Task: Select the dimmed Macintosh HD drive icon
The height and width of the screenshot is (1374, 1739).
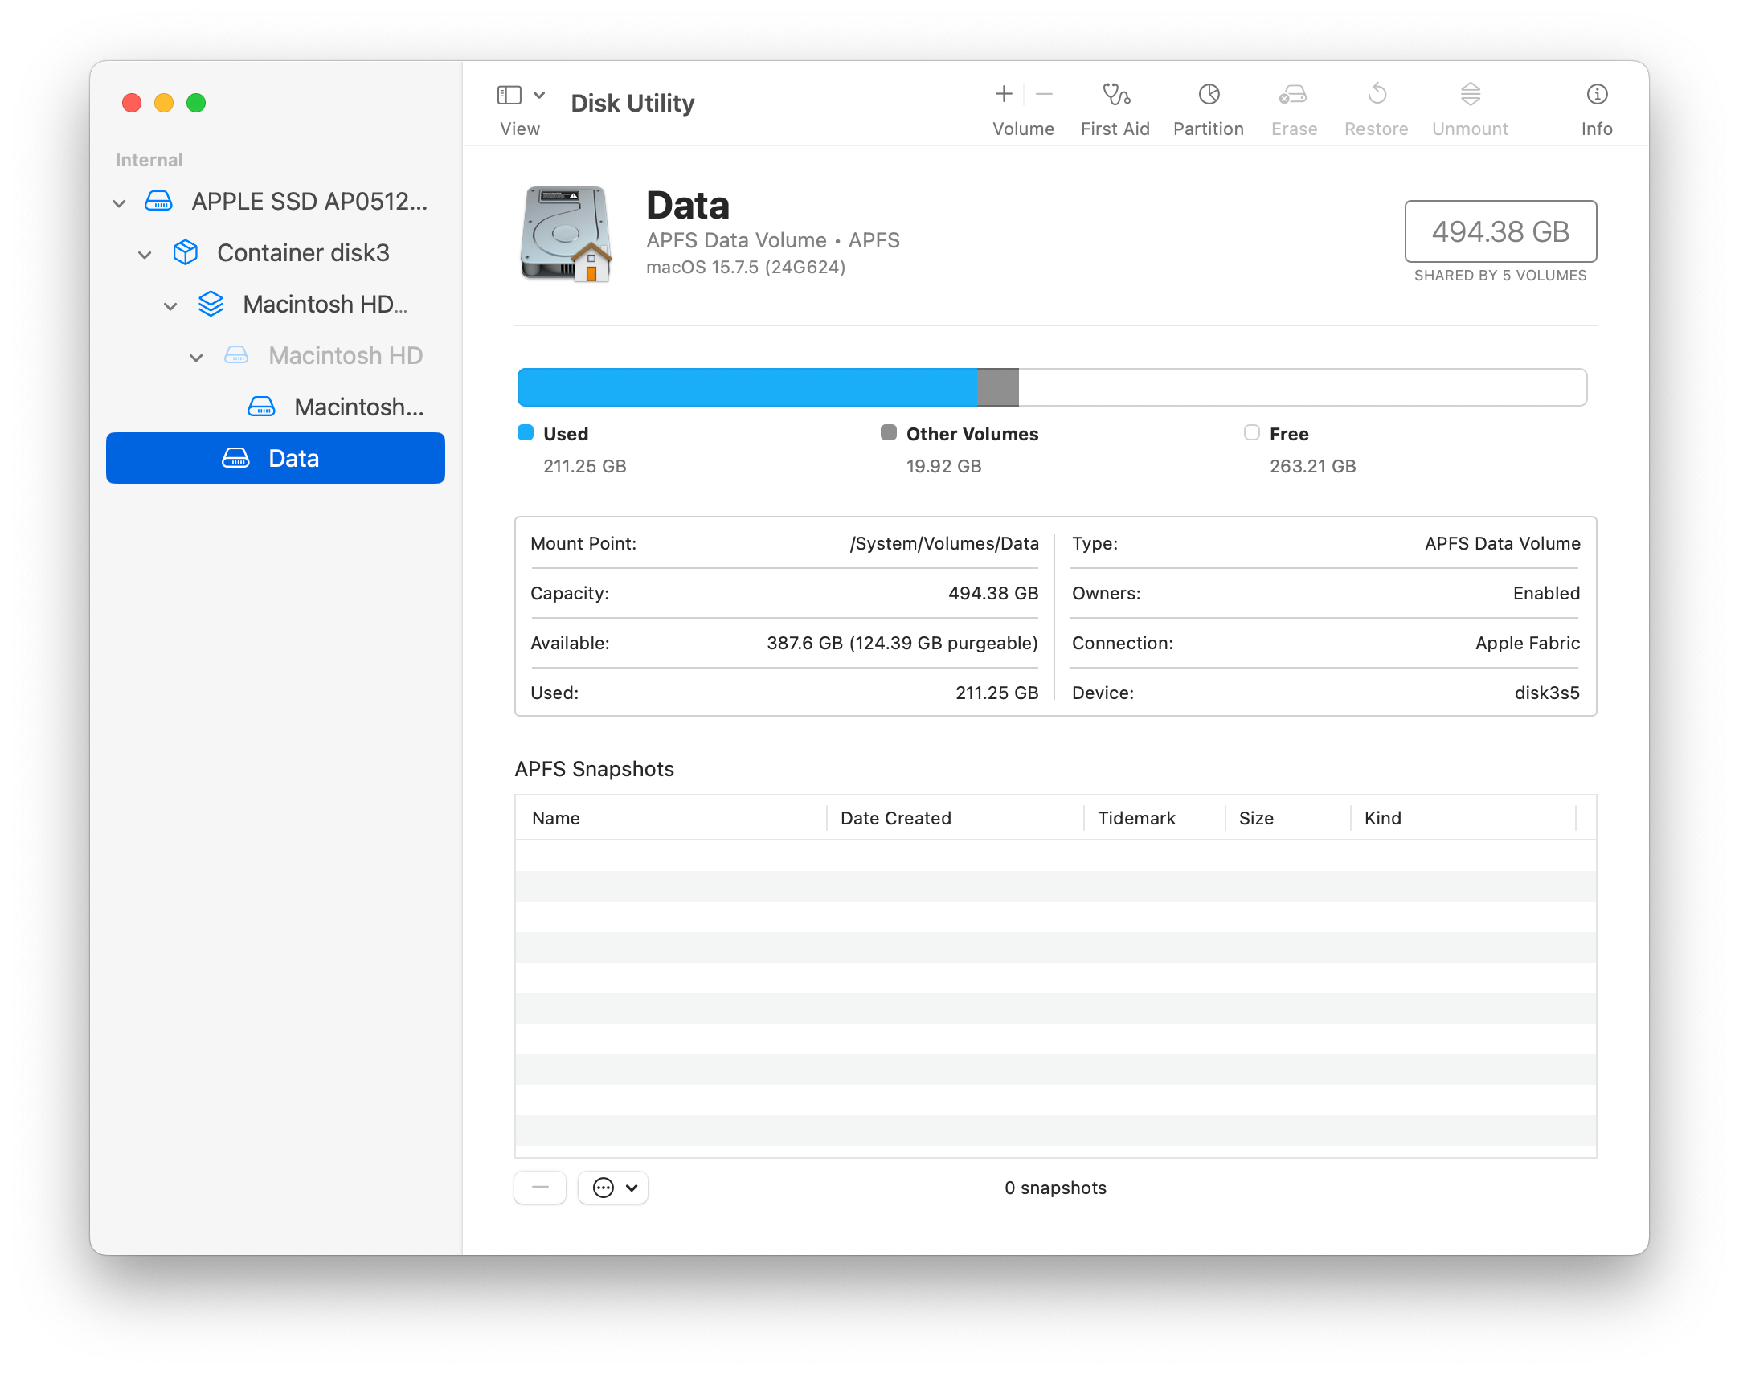Action: click(235, 356)
